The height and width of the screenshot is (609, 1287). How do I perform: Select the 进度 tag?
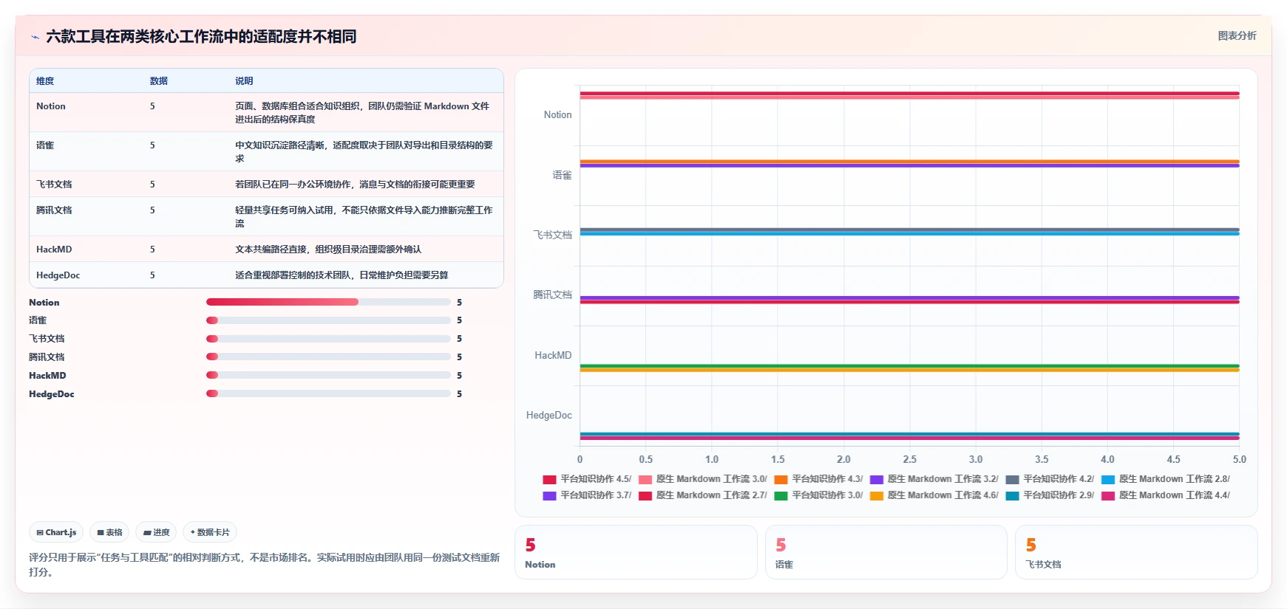click(x=156, y=532)
